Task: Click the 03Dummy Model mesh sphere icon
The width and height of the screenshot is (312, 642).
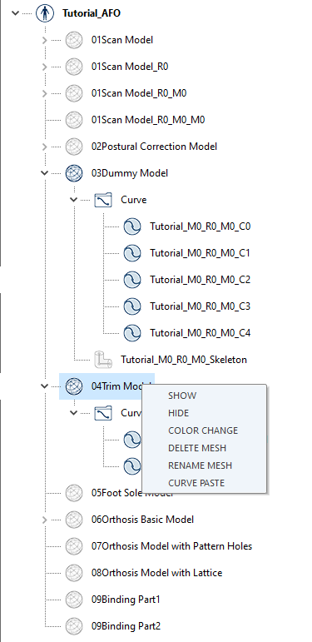Action: (74, 173)
